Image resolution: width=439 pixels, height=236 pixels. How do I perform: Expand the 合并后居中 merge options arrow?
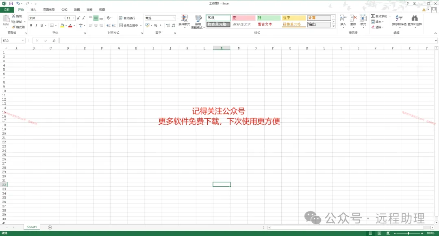click(141, 25)
